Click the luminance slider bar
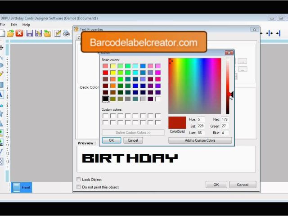The width and height of the screenshot is (288, 216). pyautogui.click(x=228, y=85)
